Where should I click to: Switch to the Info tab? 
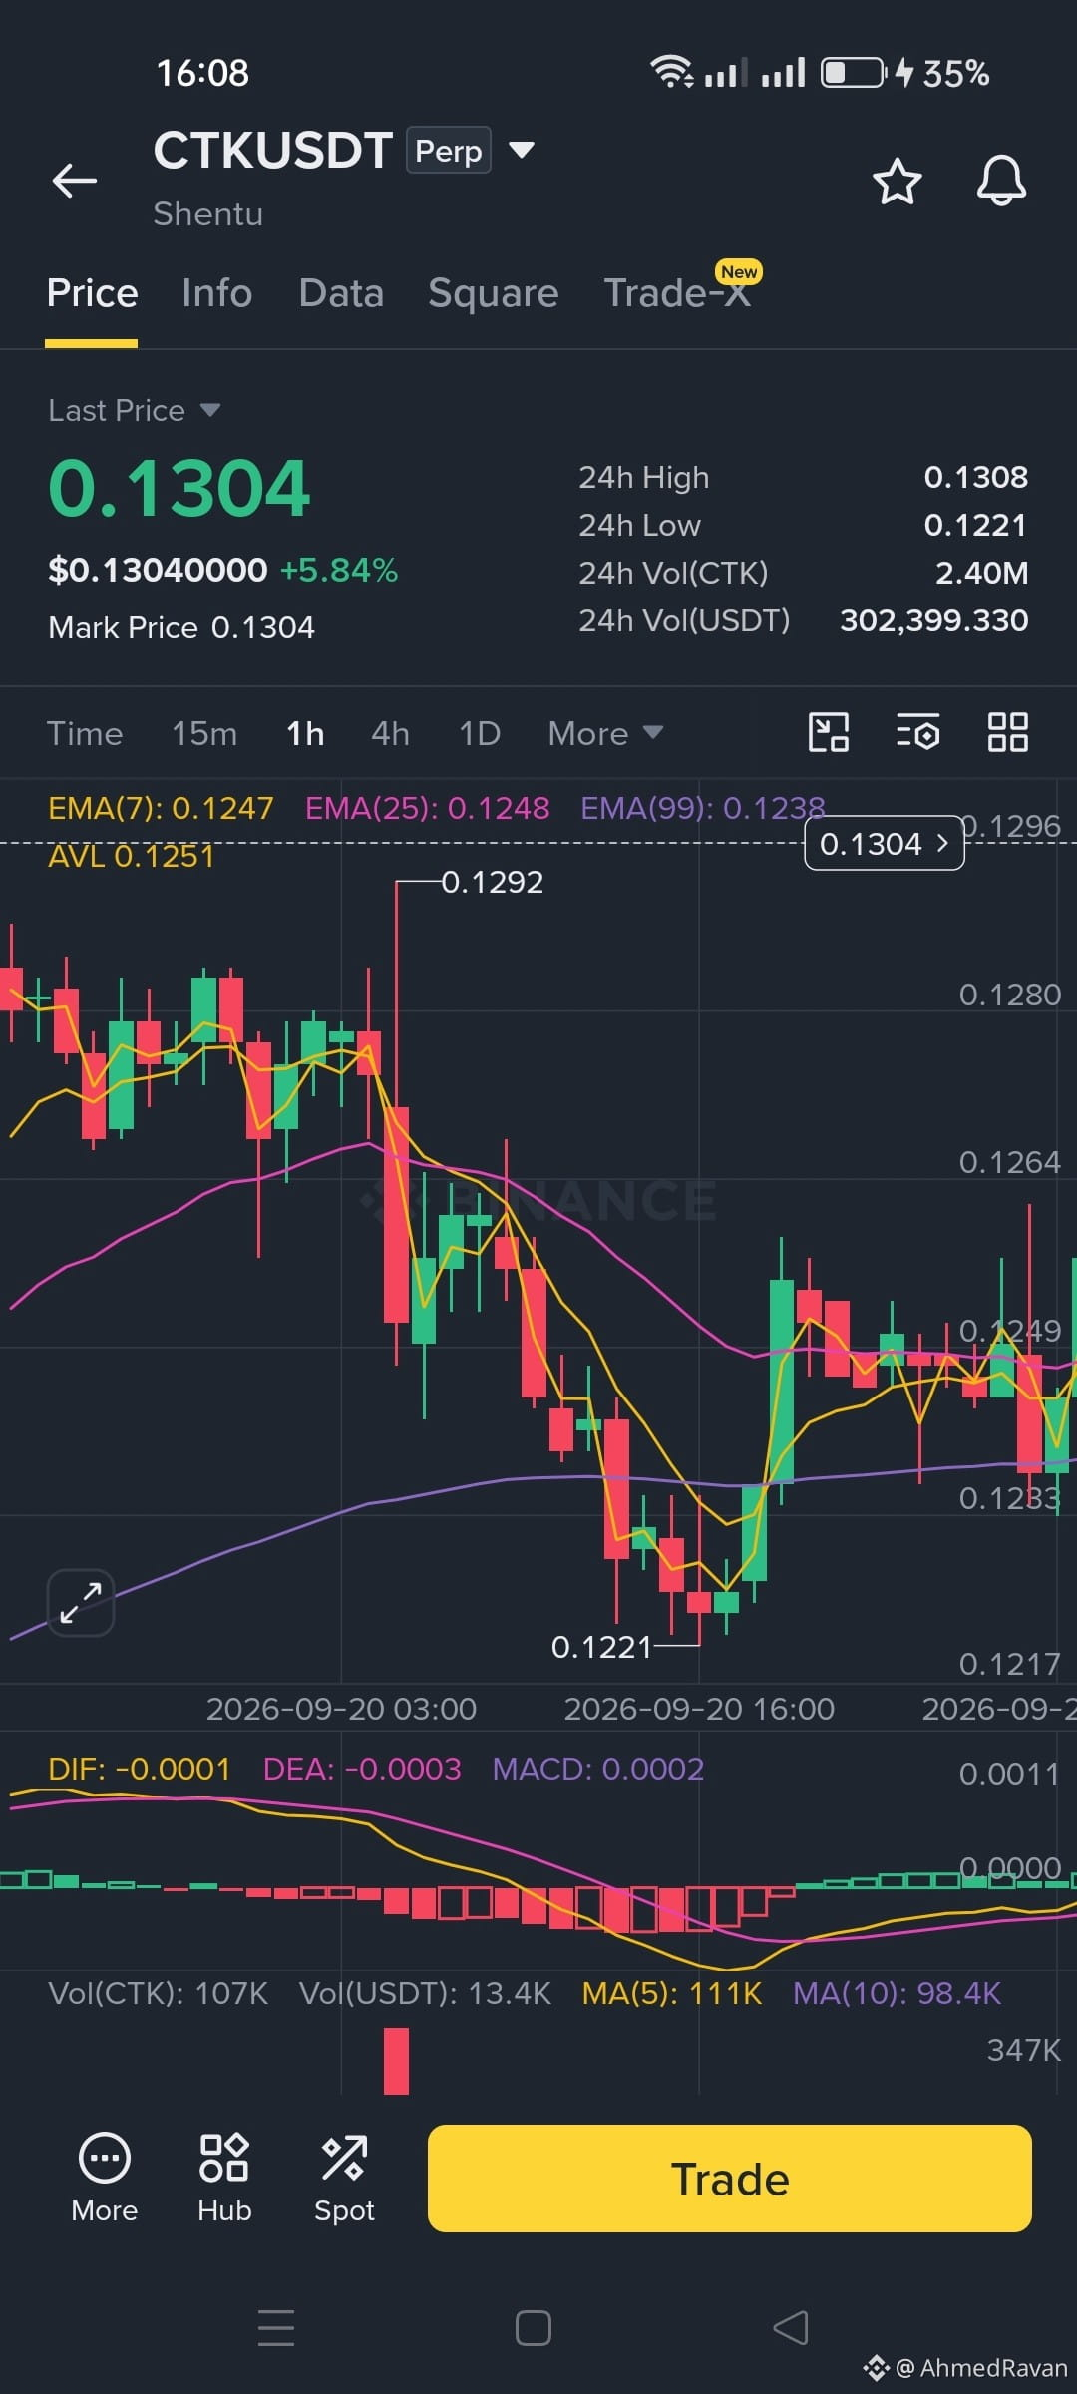pyautogui.click(x=216, y=293)
